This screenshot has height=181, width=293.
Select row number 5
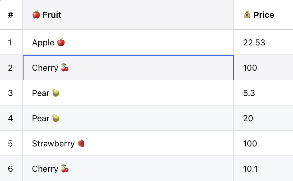pyautogui.click(x=10, y=143)
